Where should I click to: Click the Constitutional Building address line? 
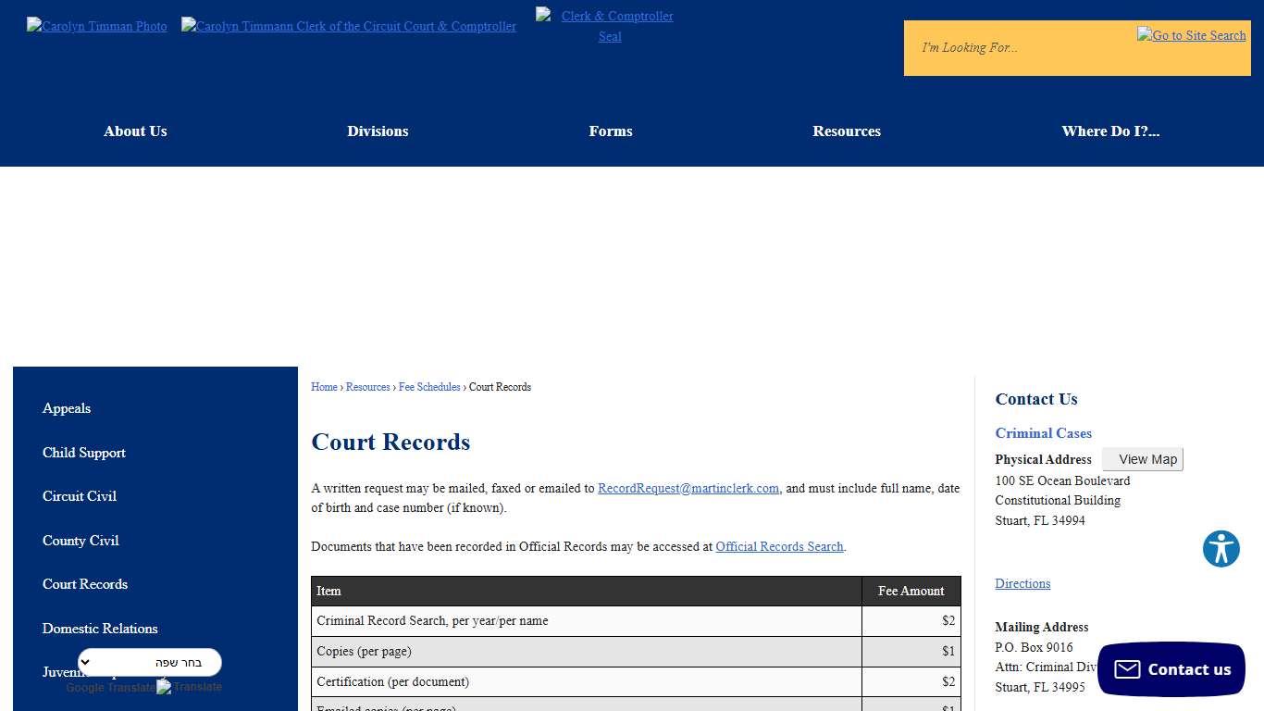click(x=1058, y=500)
